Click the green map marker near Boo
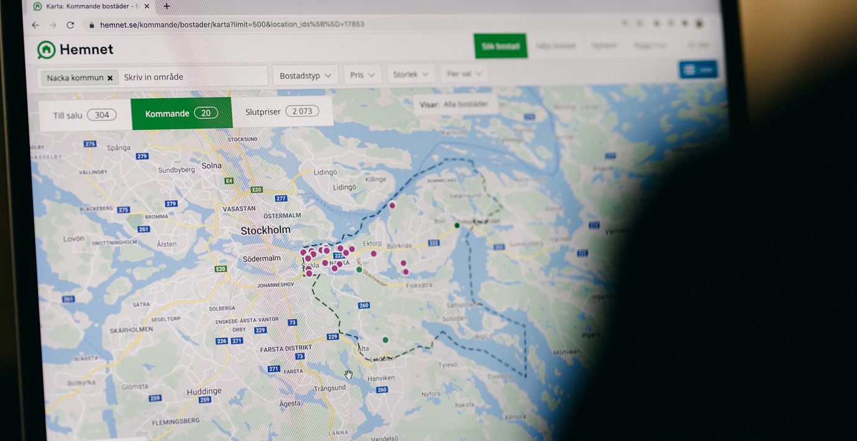 click(x=457, y=225)
